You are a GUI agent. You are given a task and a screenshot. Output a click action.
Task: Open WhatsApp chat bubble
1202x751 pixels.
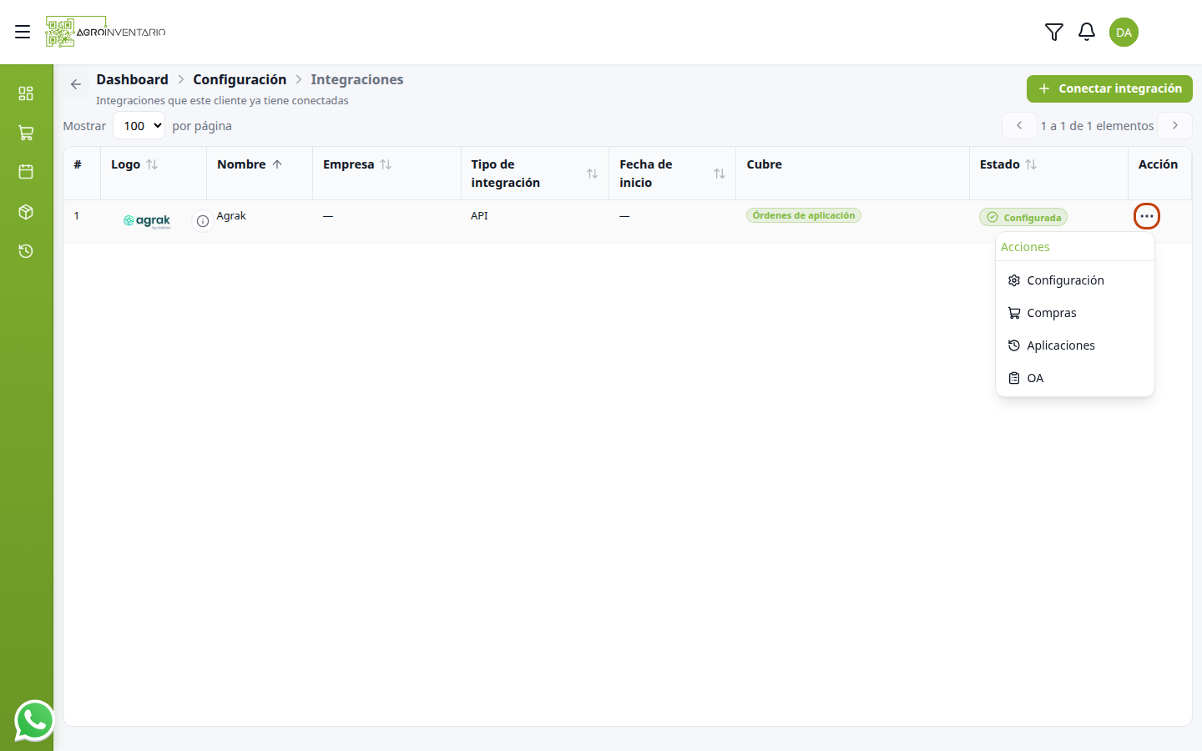coord(34,720)
